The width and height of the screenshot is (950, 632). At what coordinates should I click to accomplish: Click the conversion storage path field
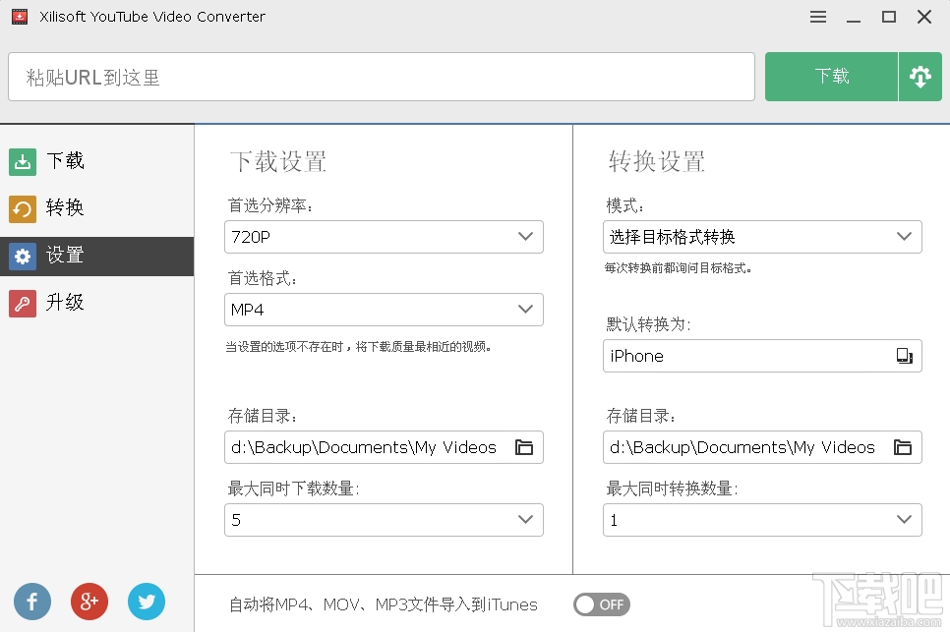coord(762,447)
